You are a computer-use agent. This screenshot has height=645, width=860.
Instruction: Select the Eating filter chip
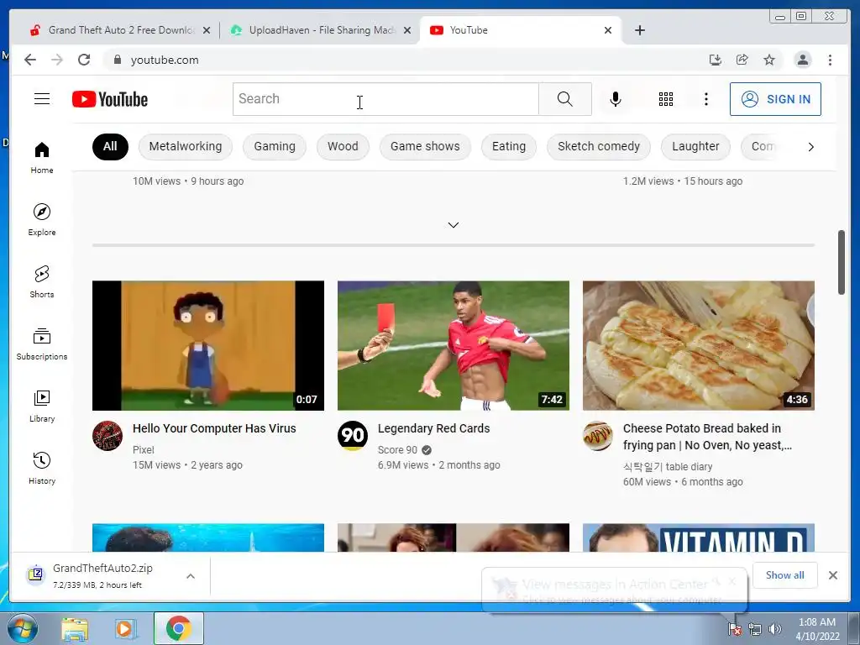[x=508, y=146]
